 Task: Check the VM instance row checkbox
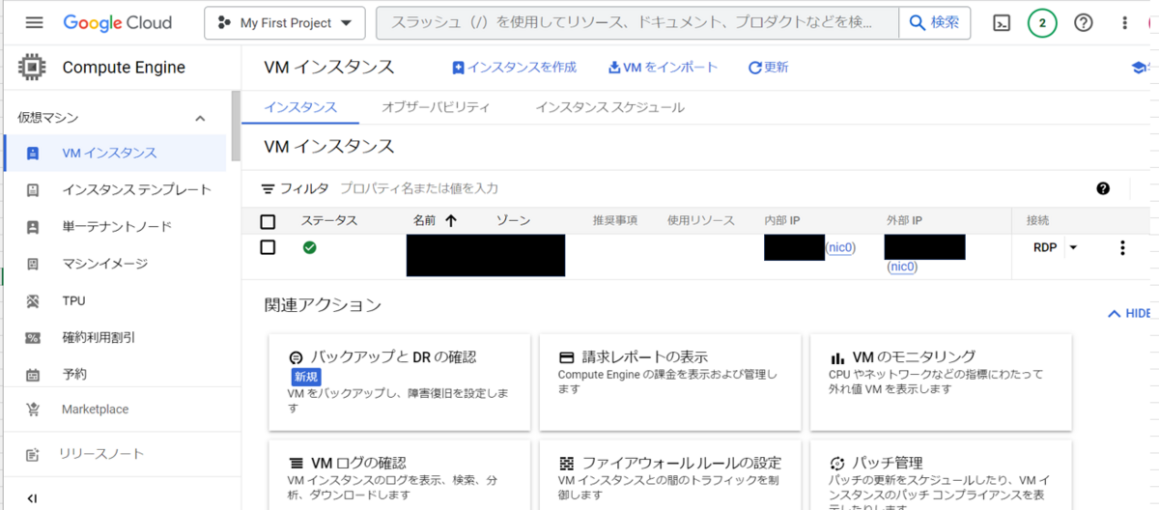(x=269, y=247)
